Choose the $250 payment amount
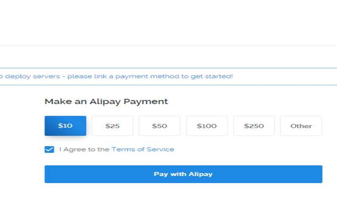 [x=254, y=126]
